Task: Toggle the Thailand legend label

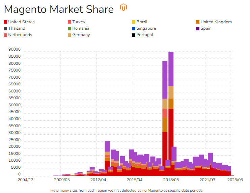Action: [x=17, y=28]
